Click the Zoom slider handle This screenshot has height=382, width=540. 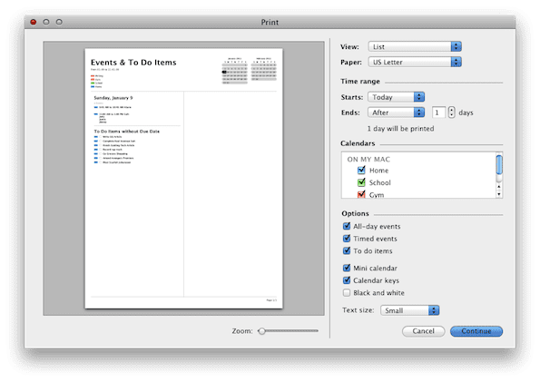pos(262,331)
